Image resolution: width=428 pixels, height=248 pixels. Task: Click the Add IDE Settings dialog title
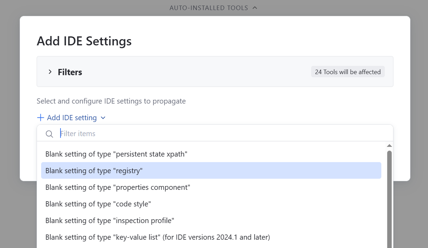pyautogui.click(x=84, y=41)
